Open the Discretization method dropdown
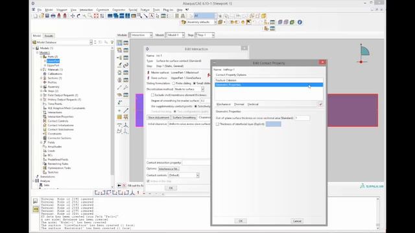 pos(189,89)
